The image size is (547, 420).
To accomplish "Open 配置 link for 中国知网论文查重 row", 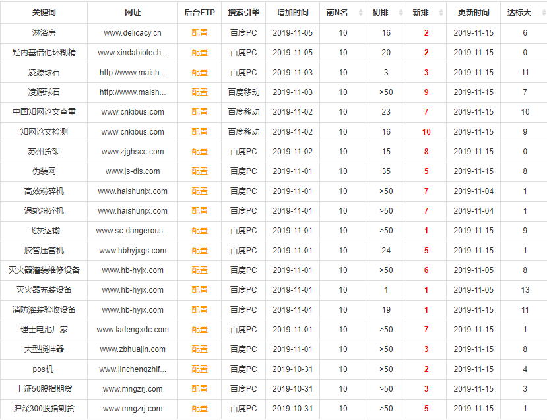I will click(x=199, y=112).
